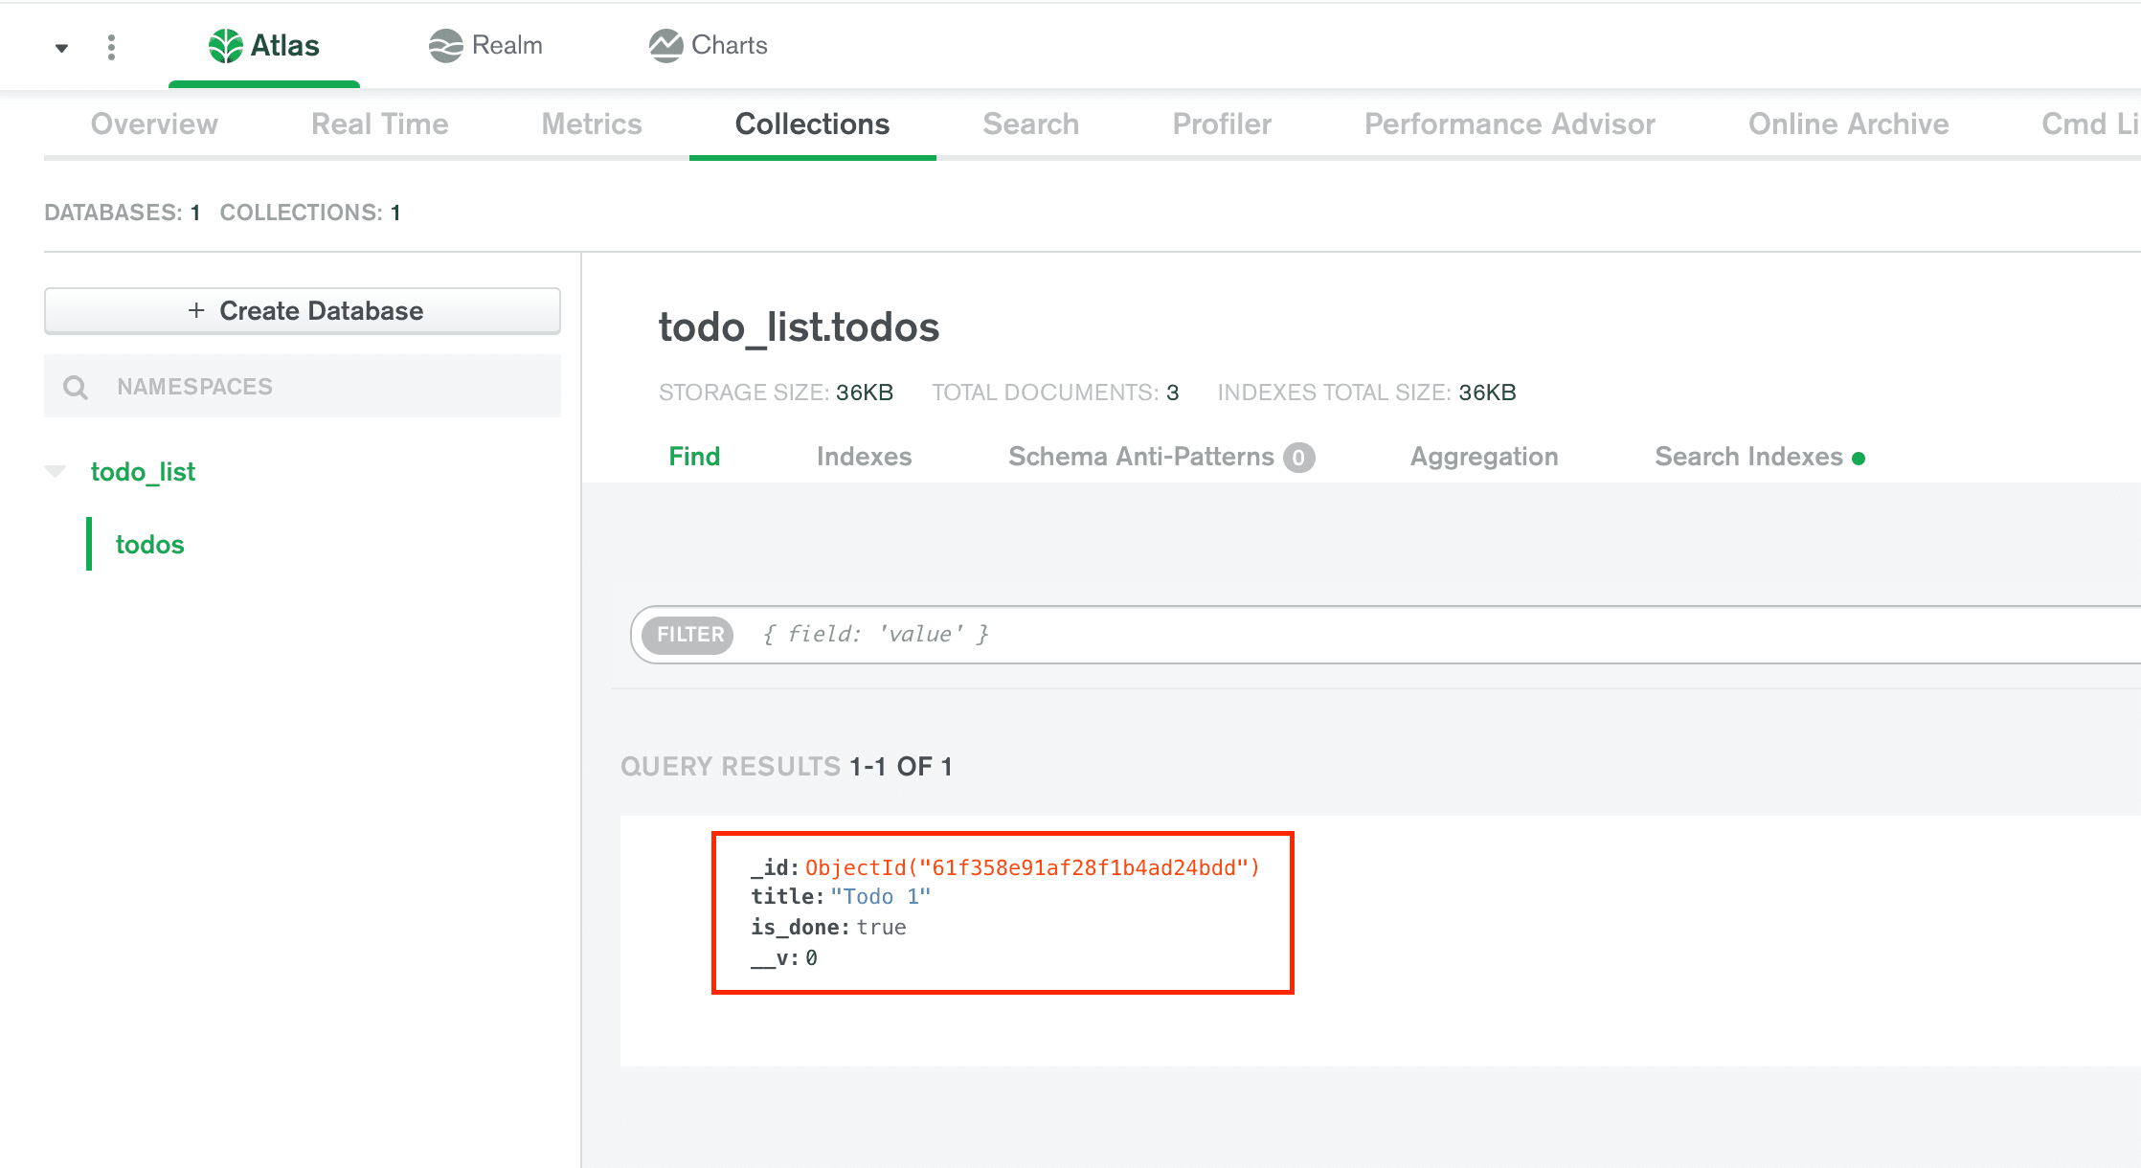Go to the Metrics tab
Image resolution: width=2141 pixels, height=1168 pixels.
pos(592,124)
